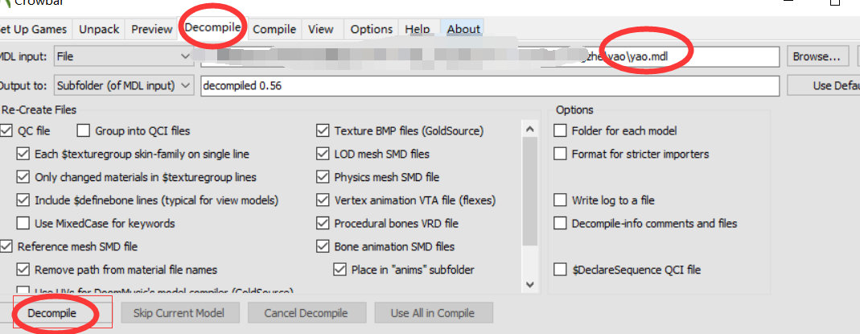
Task: Toggle Remove path from material file names
Action: [x=23, y=270]
